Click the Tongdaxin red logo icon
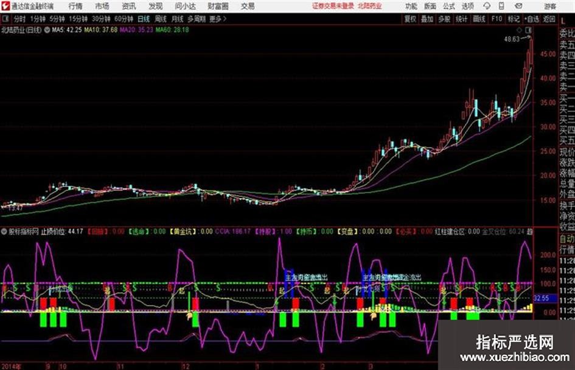The width and height of the screenshot is (575, 370). 5,6
